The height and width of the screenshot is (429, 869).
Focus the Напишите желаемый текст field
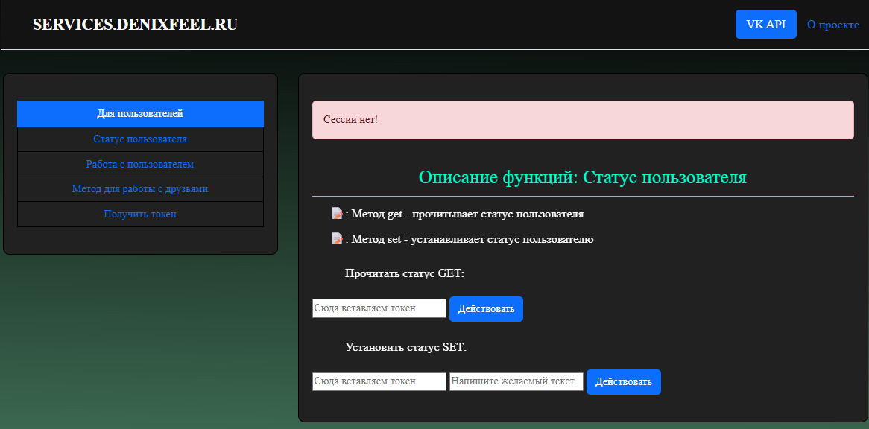point(516,381)
